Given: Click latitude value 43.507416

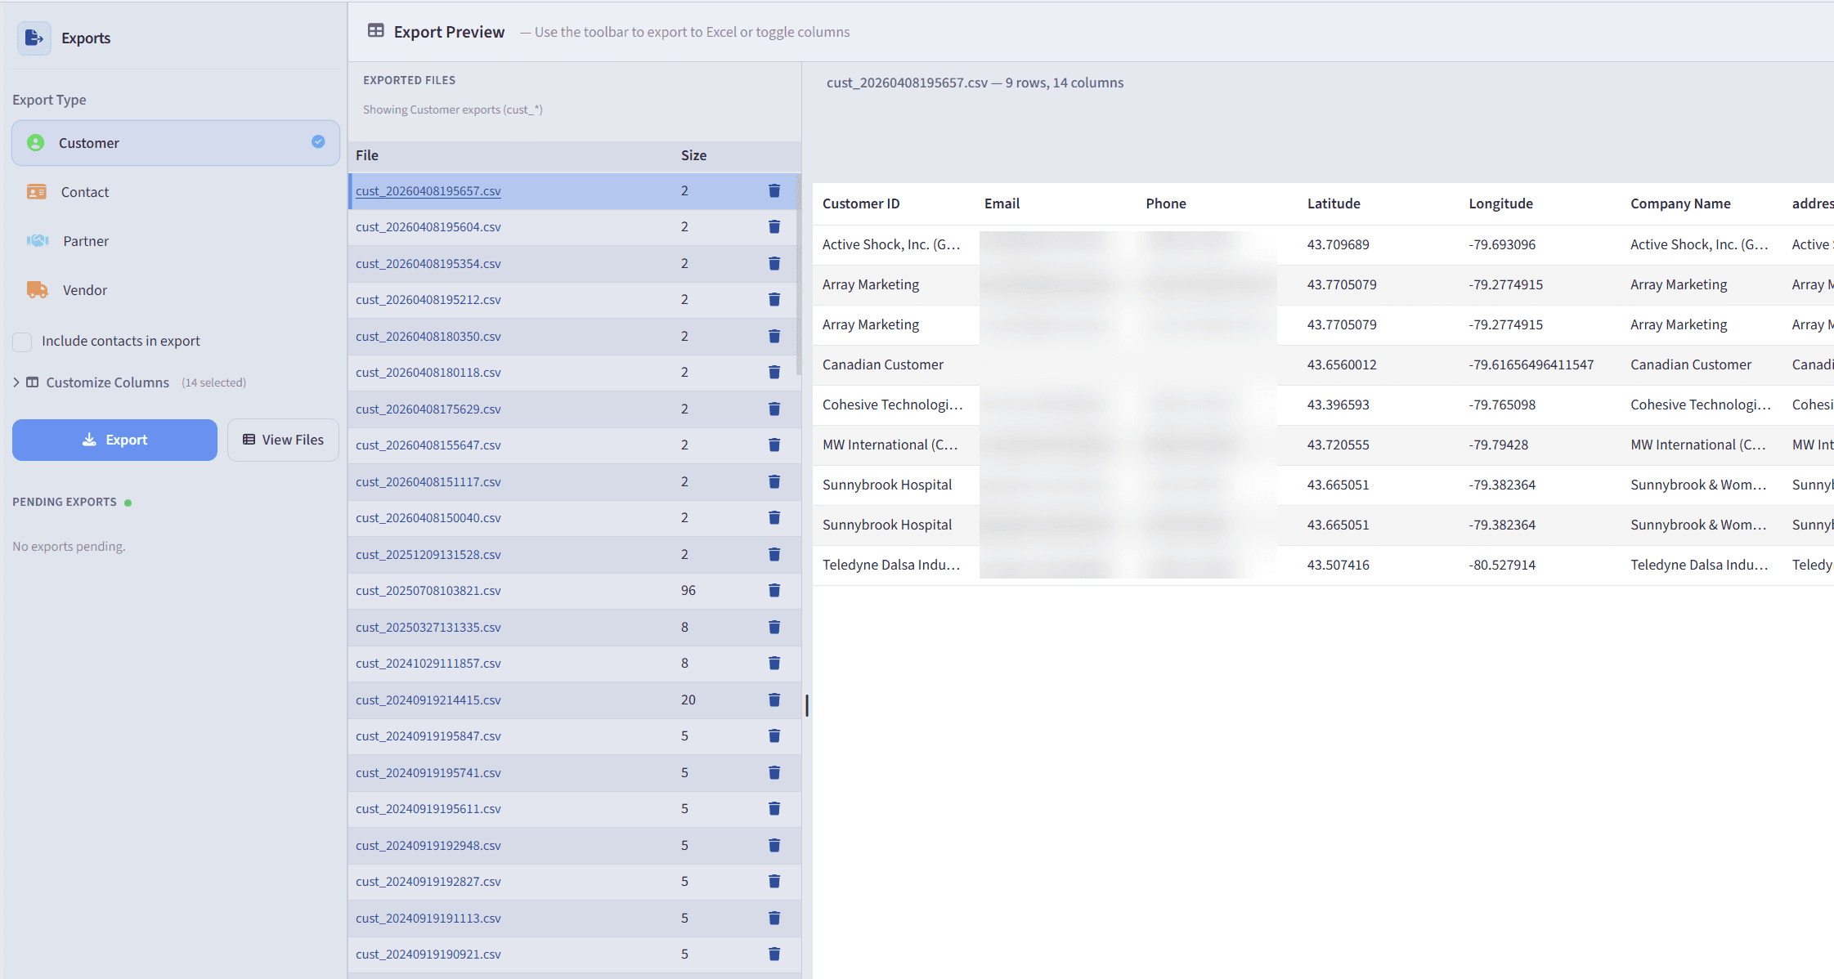Looking at the screenshot, I should tap(1338, 565).
